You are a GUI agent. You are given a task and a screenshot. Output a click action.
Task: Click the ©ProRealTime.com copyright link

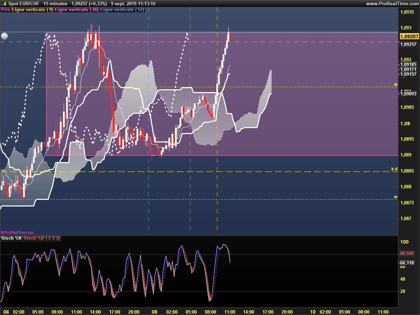coord(17,232)
